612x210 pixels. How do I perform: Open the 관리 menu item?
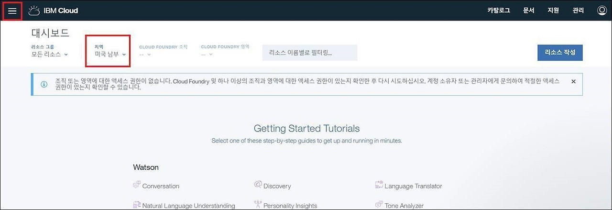click(578, 11)
